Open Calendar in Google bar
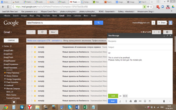Image resolution: width=176 pixels, height=110 pixels. click(77, 16)
